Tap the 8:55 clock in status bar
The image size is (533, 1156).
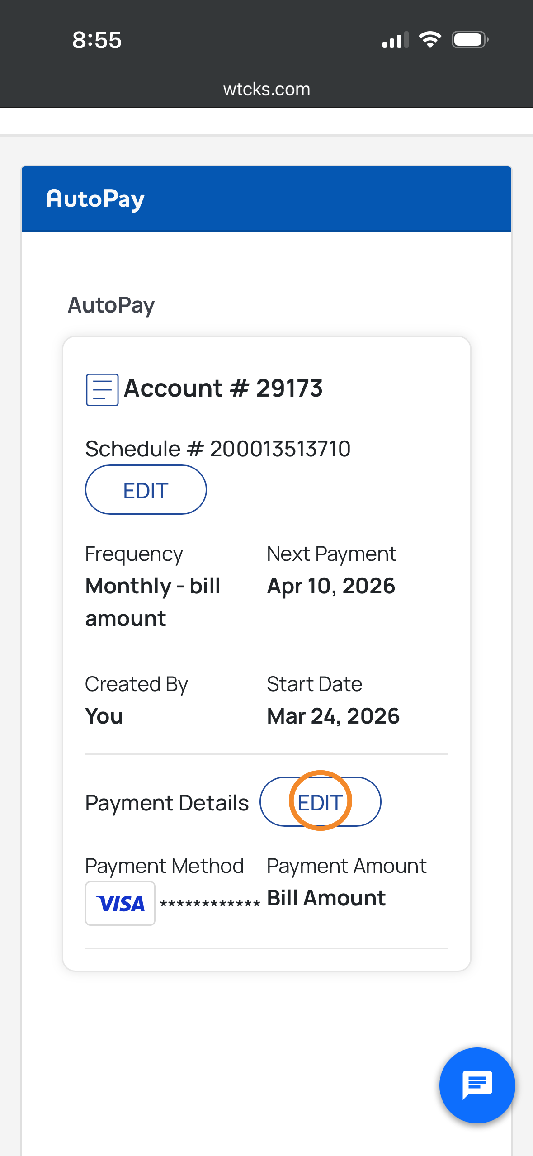(97, 40)
